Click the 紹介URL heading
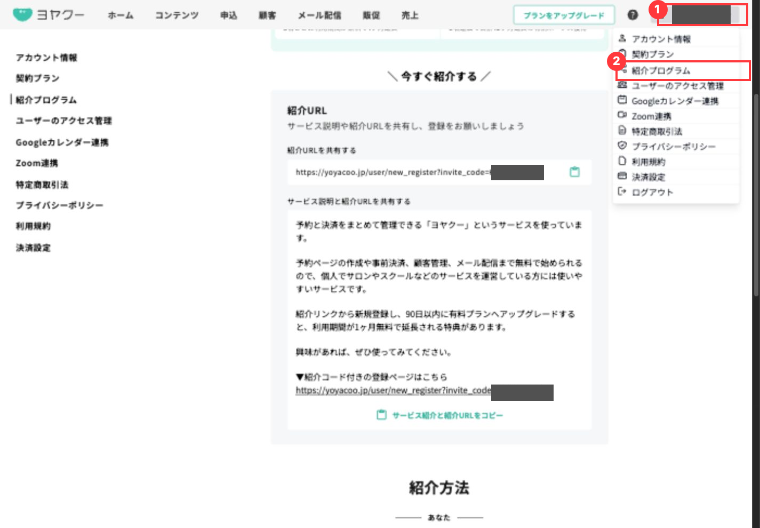This screenshot has height=528, width=760. point(307,110)
